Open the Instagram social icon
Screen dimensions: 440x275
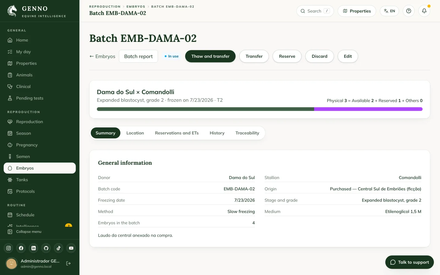(9, 248)
